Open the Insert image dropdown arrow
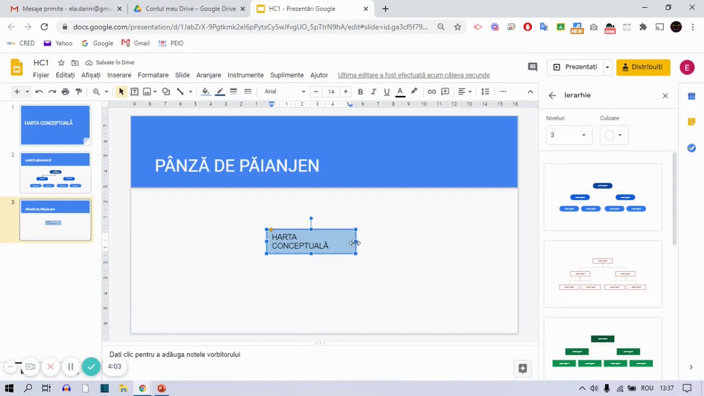704x396 pixels. coord(155,91)
